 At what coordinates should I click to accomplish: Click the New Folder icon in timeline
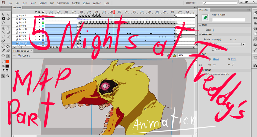(x=18, y=47)
